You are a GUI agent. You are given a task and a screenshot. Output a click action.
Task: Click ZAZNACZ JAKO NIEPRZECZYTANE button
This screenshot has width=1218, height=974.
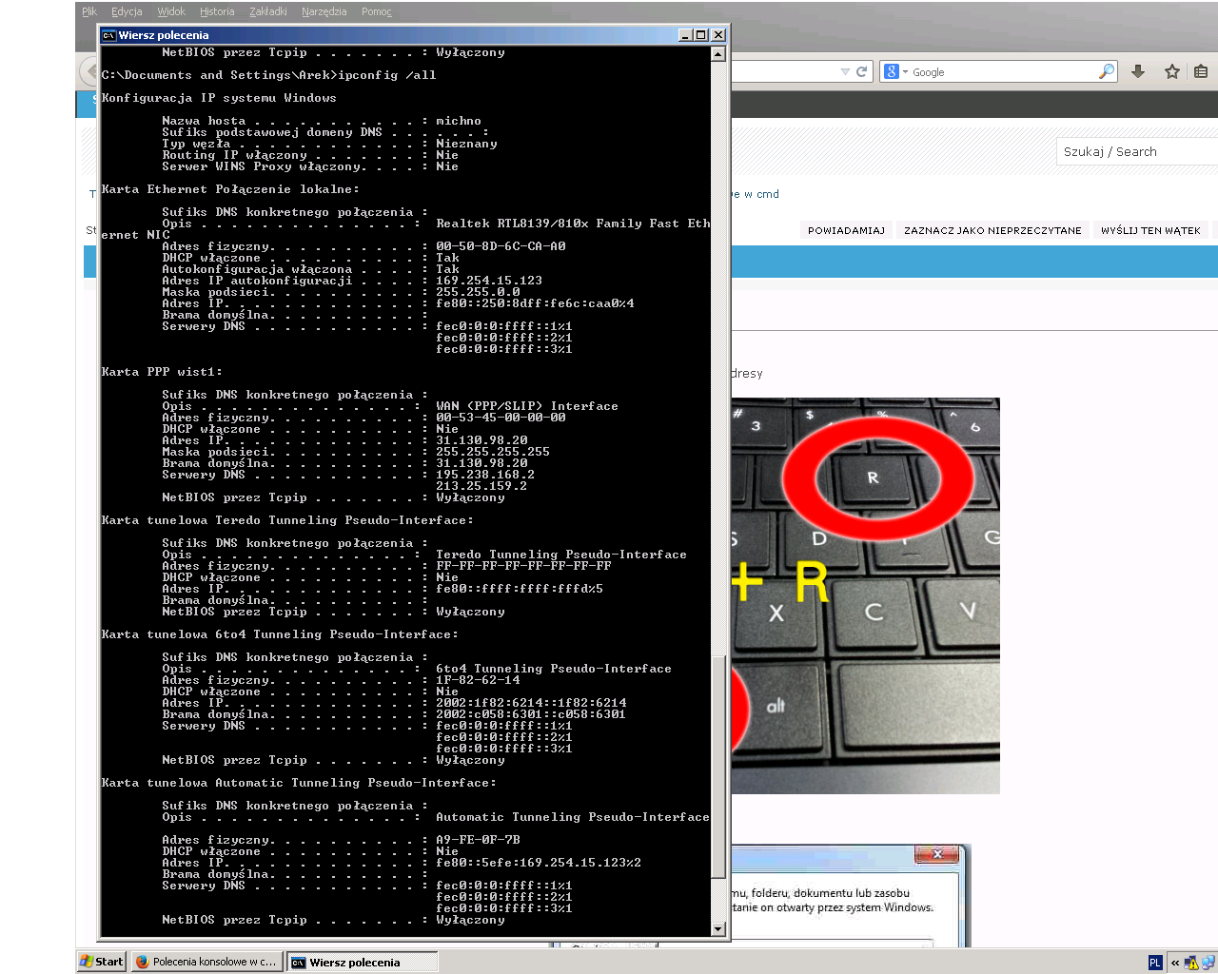point(992,230)
